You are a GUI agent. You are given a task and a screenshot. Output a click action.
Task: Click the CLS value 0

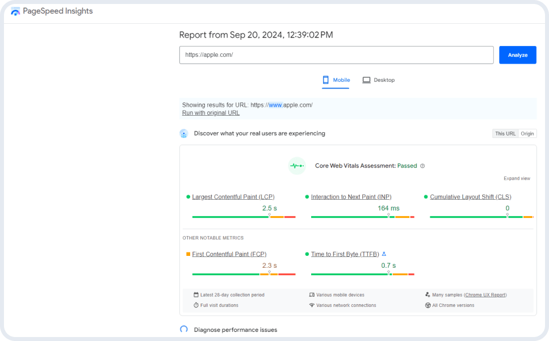(x=508, y=208)
